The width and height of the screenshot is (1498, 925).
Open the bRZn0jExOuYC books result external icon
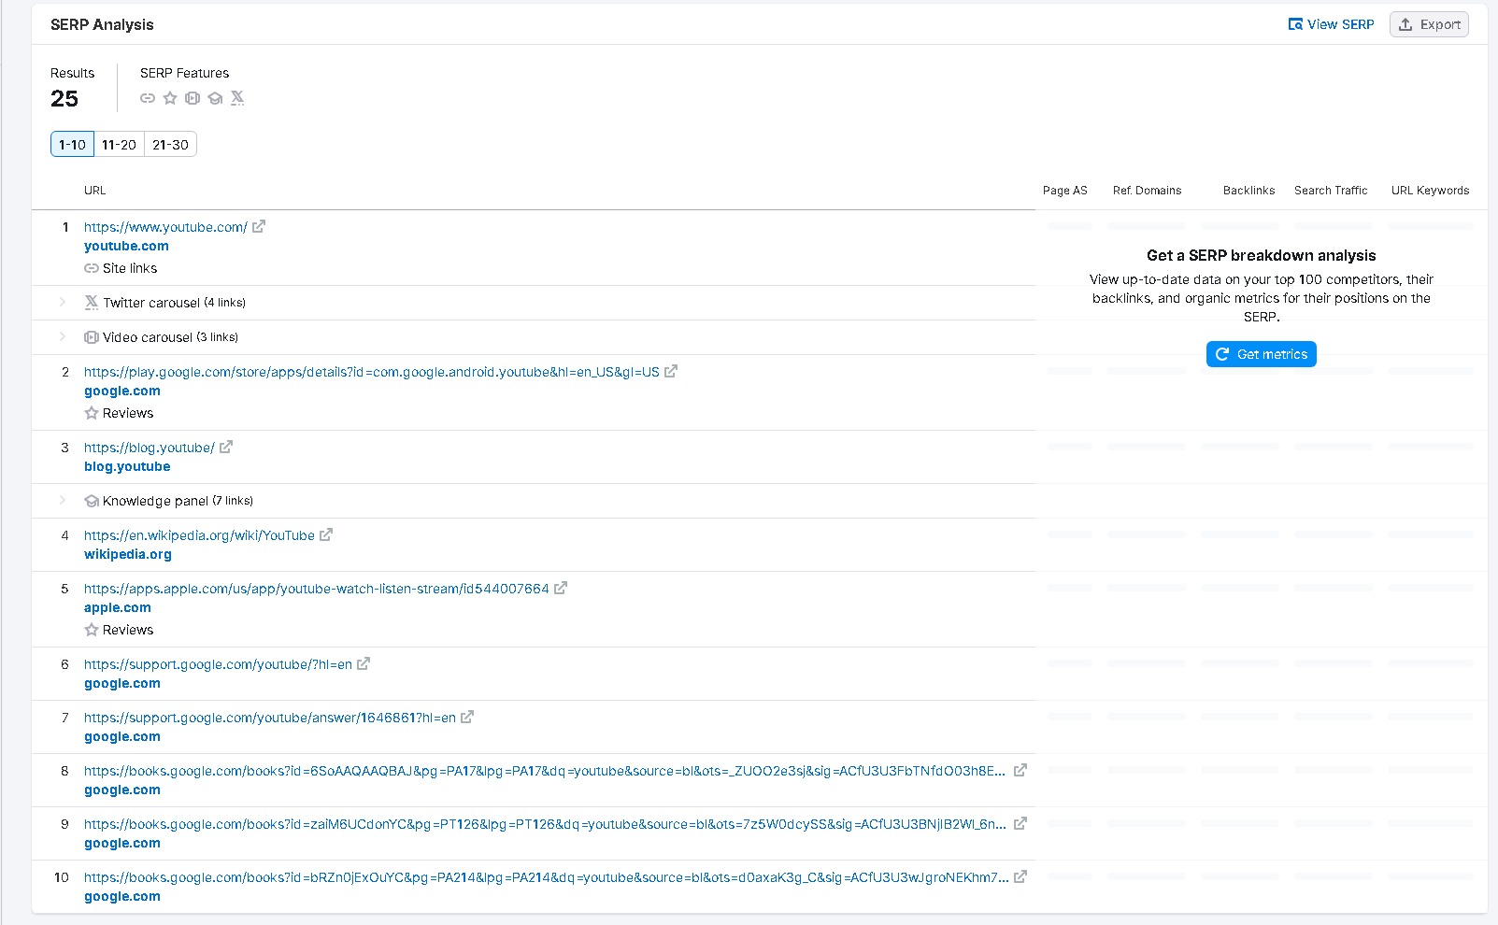point(1020,876)
